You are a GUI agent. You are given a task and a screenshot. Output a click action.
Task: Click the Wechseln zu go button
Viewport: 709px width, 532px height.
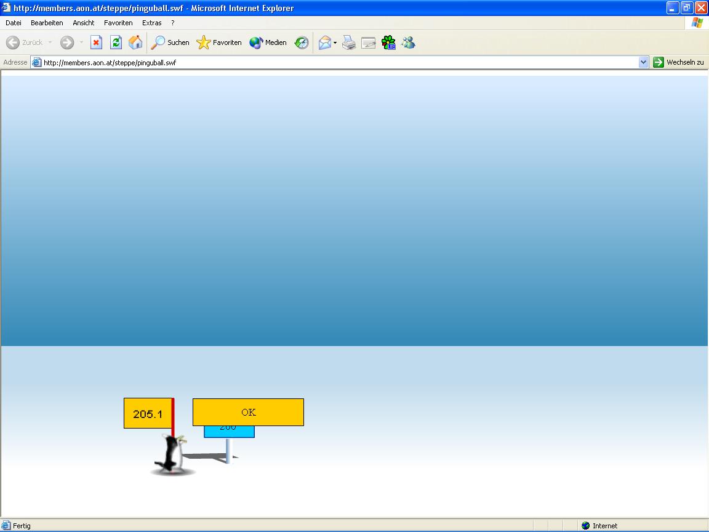(679, 62)
